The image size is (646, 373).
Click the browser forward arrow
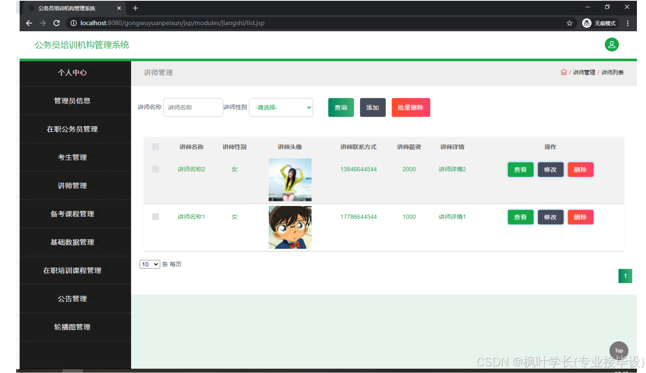pos(43,23)
